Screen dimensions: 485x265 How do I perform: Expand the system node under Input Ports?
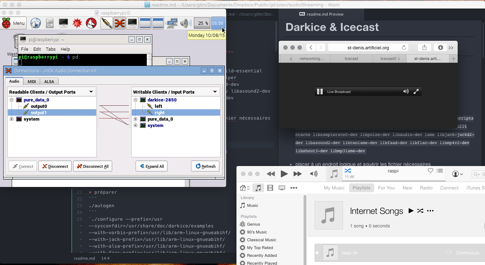136,126
